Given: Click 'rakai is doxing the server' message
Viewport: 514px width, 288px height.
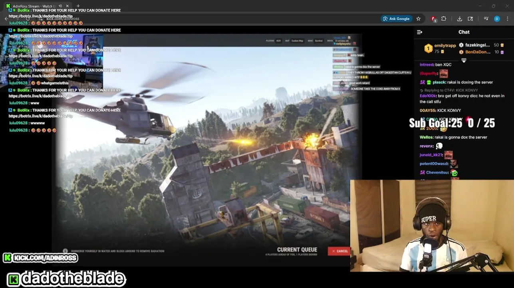Looking at the screenshot, I should click(470, 82).
